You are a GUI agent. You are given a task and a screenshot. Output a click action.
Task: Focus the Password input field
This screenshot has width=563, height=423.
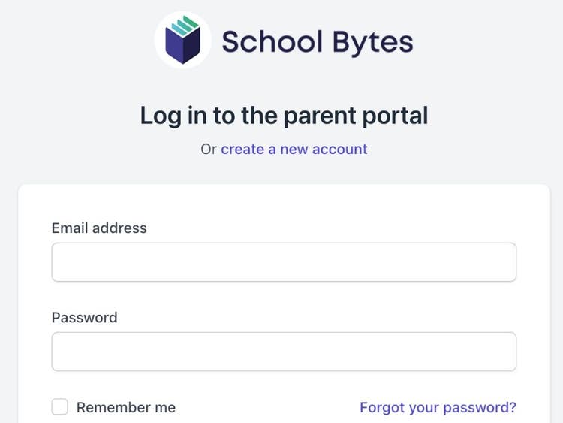tap(284, 352)
